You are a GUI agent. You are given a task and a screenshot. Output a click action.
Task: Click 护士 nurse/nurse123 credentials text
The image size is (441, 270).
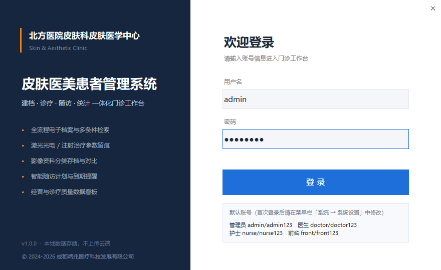256,233
